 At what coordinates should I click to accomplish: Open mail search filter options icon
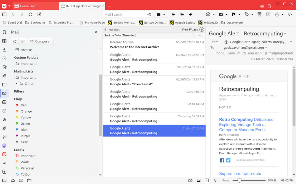point(149,14)
